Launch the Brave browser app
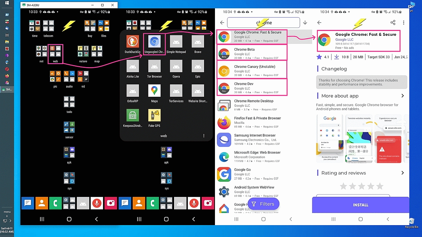 [198, 44]
